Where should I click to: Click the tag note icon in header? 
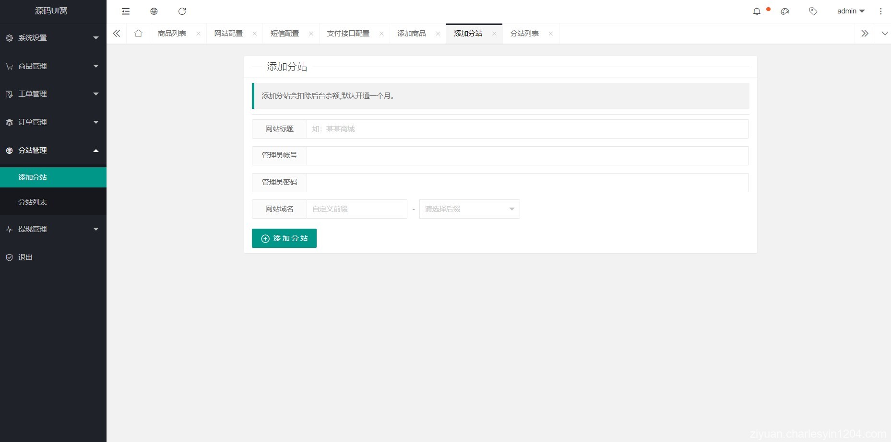813,12
